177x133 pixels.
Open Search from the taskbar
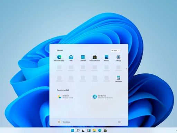pyautogui.click(x=78, y=131)
